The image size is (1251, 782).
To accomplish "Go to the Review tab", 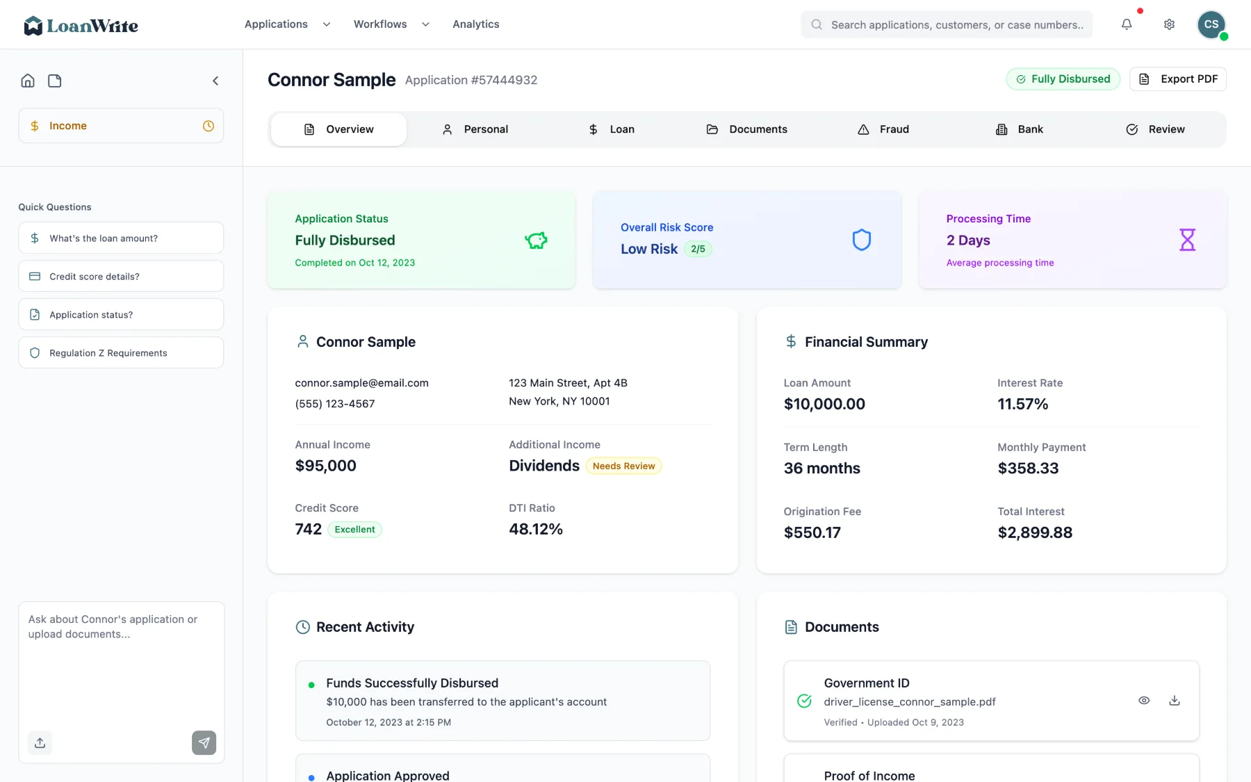I will [x=1155, y=129].
